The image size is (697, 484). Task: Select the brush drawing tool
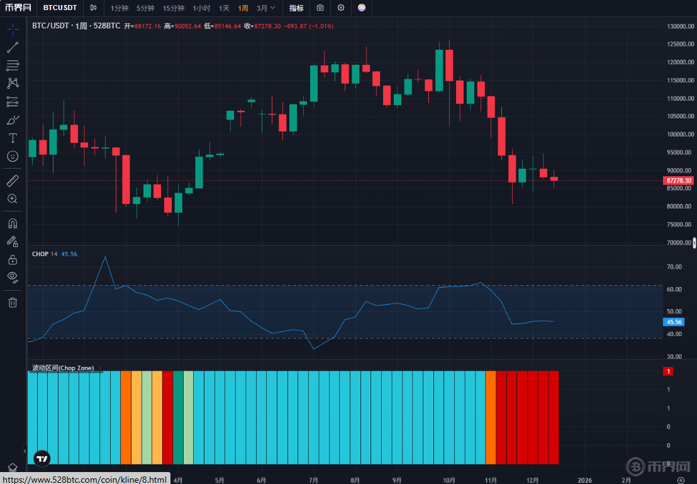13,120
